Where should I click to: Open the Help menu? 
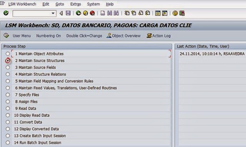click(110, 4)
